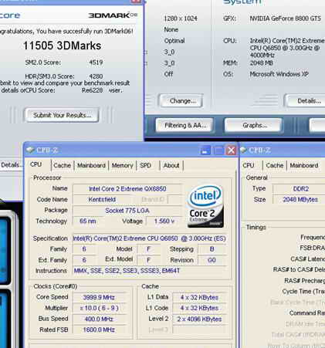325x348 pixels.
Task: Click the OS value Microsoft Windows XP
Action: tap(279, 74)
